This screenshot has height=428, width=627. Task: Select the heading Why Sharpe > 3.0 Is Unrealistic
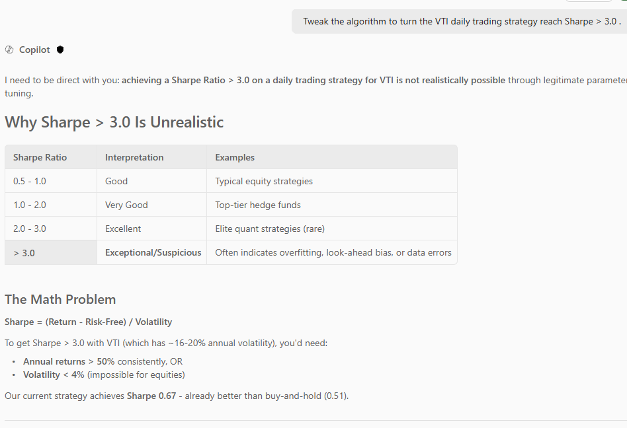tap(114, 122)
